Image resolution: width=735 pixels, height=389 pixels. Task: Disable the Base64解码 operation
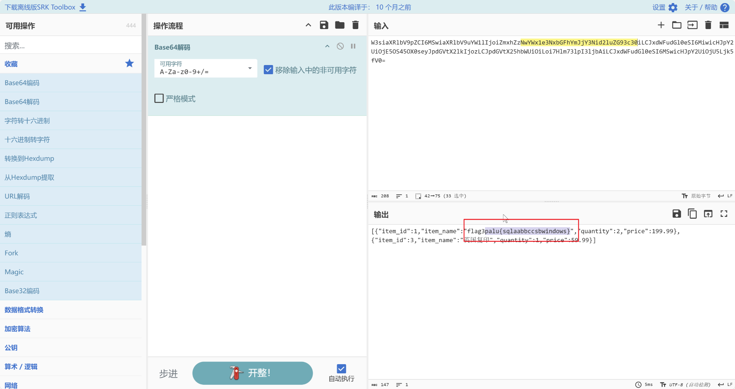340,46
